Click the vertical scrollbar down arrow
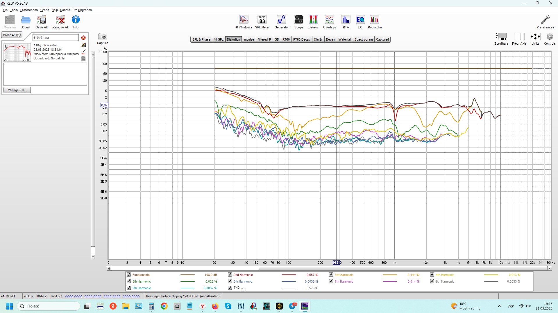 pyautogui.click(x=93, y=257)
